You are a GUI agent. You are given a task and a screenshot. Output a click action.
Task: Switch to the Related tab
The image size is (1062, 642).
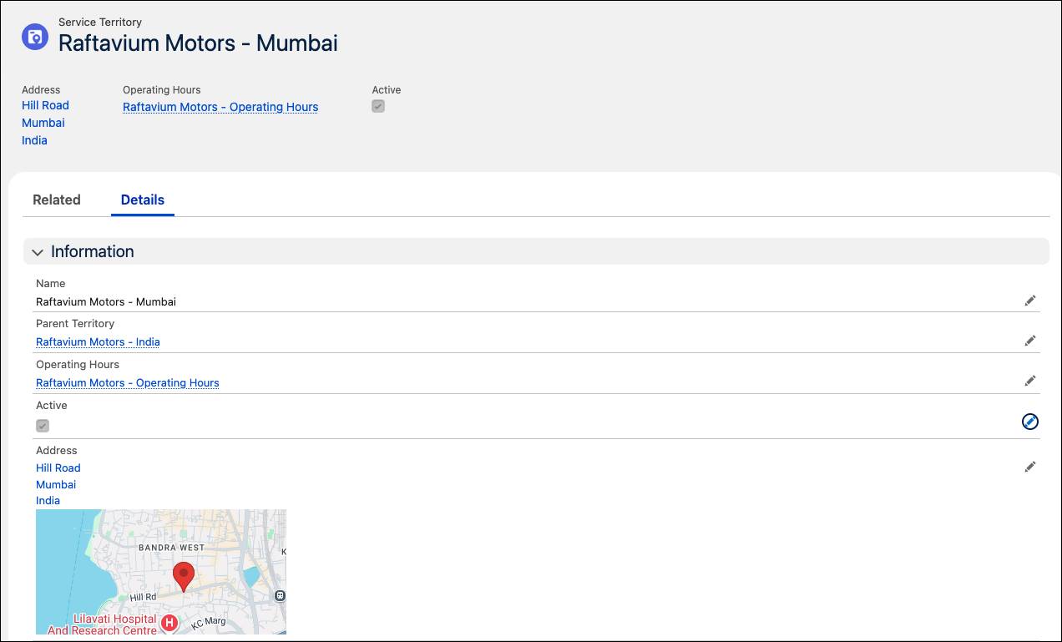pos(56,200)
